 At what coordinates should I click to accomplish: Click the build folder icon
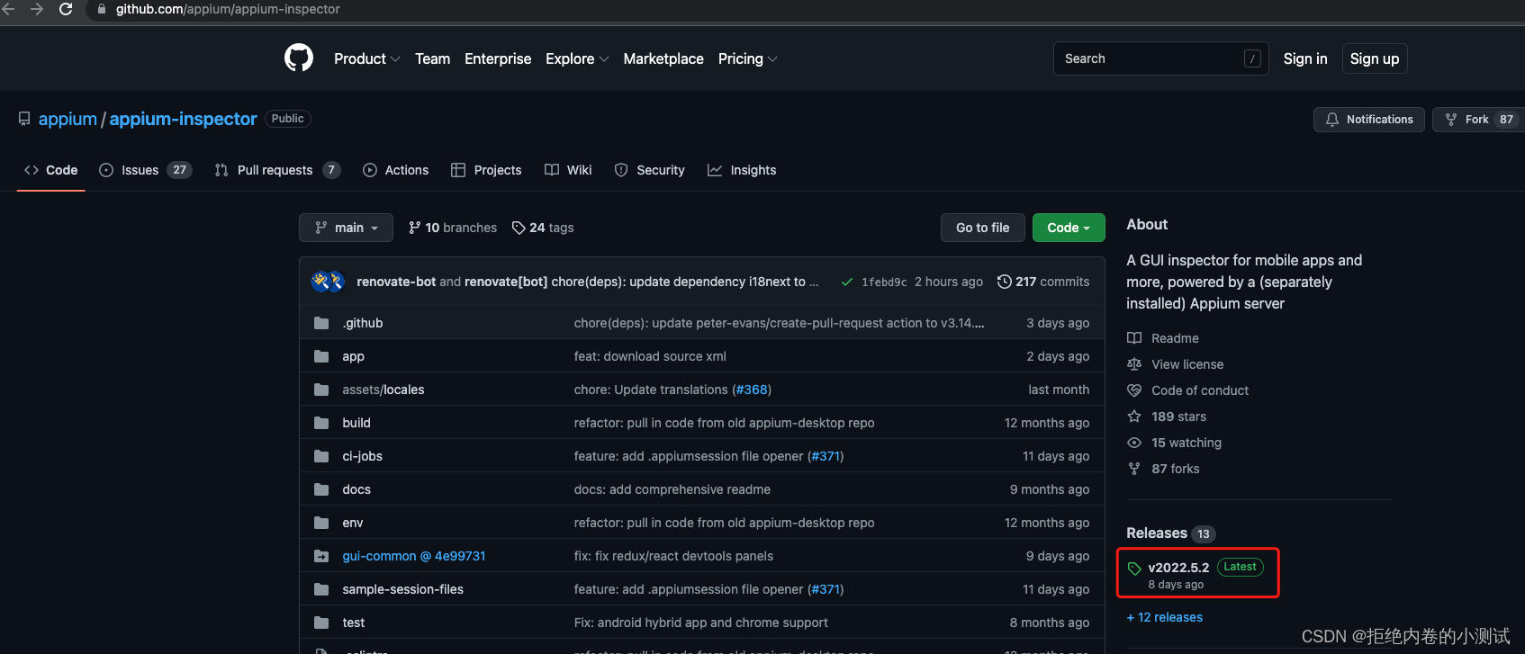tap(321, 423)
